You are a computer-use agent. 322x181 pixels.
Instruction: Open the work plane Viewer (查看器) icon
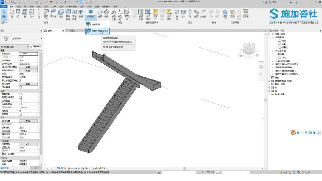pos(245,13)
